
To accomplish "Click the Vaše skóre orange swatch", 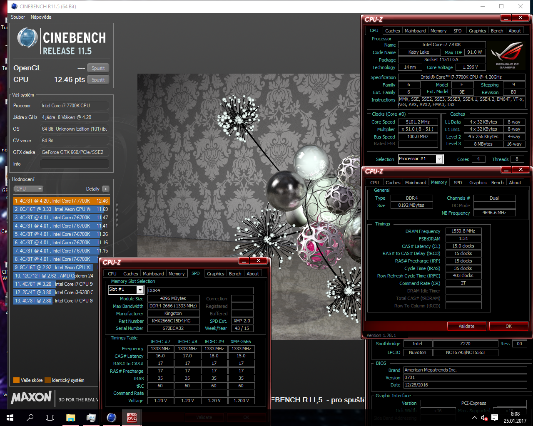I will pos(17,380).
